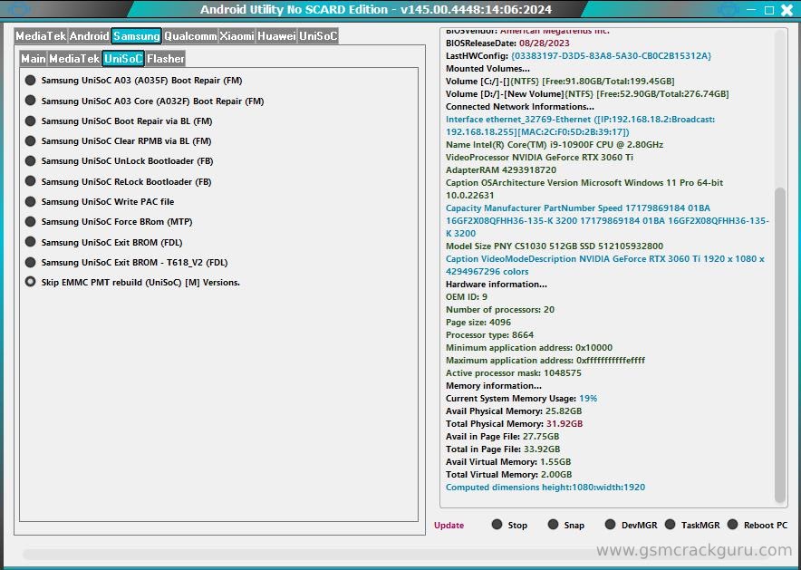801x570 pixels.
Task: Select the Samsung top tab
Action: [137, 36]
